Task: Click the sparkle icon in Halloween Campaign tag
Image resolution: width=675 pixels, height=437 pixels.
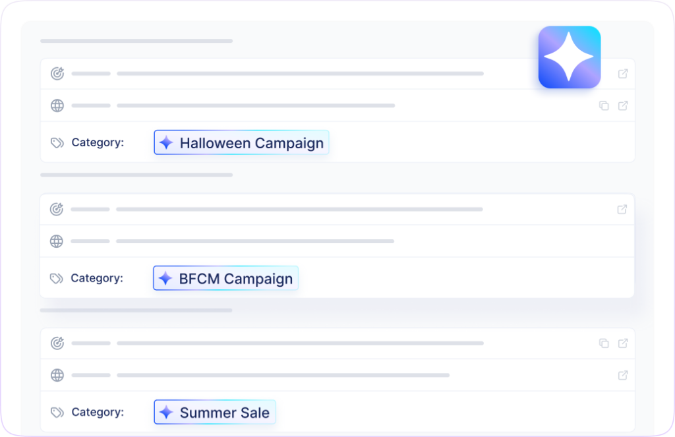Action: pyautogui.click(x=167, y=142)
